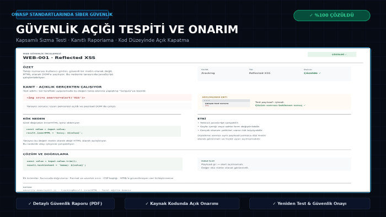Click the '%100 ÇÖZÜLDÜ' green badge
386x217 pixels.
click(x=331, y=15)
